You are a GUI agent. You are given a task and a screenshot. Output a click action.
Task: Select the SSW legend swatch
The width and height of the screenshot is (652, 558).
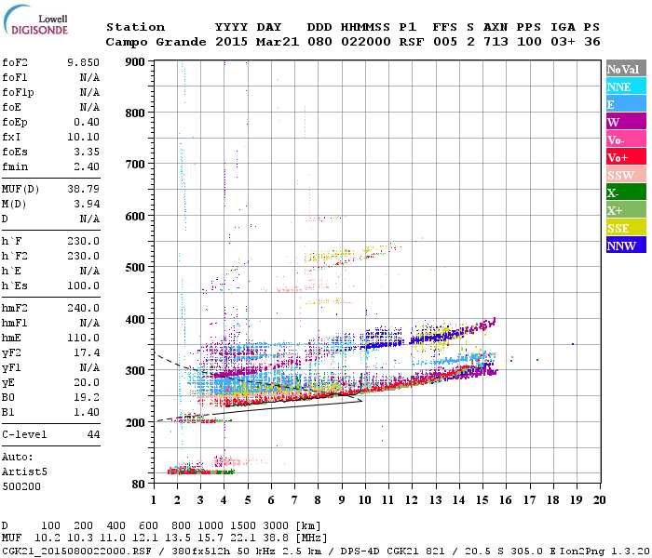(x=626, y=175)
